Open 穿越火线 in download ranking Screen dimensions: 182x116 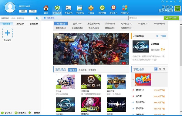pos(140,90)
